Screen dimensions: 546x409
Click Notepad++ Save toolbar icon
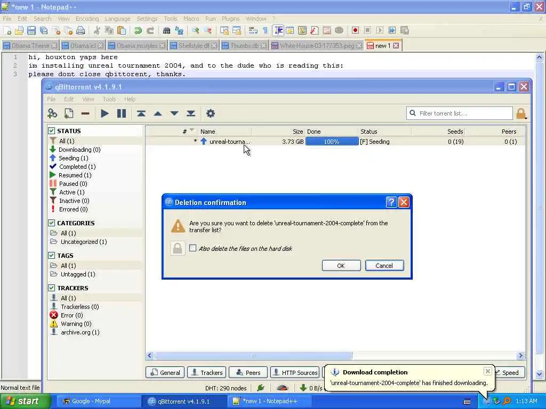[31, 30]
